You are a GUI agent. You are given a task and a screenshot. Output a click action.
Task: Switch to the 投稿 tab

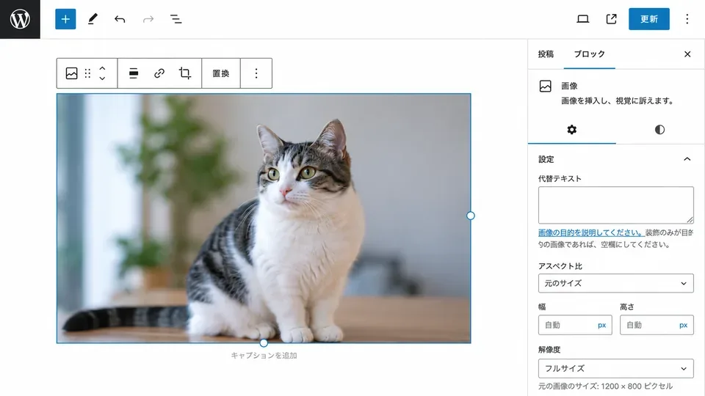click(546, 54)
